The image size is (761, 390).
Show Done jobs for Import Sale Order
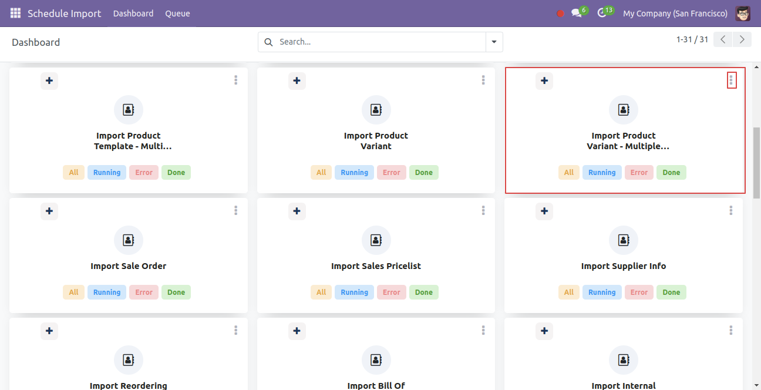176,292
